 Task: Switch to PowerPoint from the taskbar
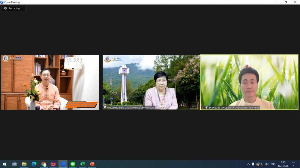tap(92, 164)
